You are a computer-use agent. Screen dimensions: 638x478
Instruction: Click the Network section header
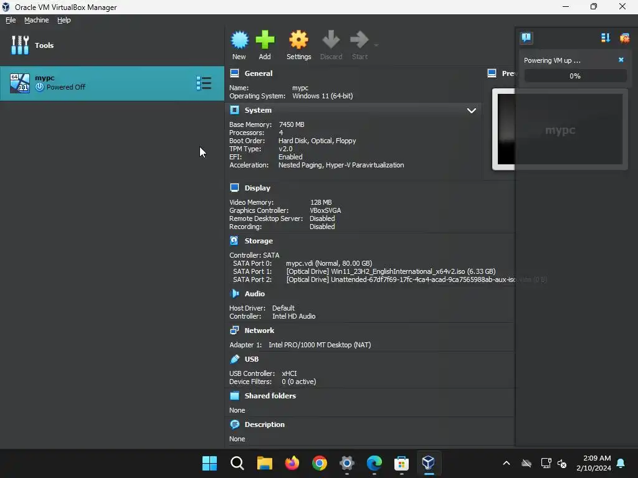click(x=259, y=330)
